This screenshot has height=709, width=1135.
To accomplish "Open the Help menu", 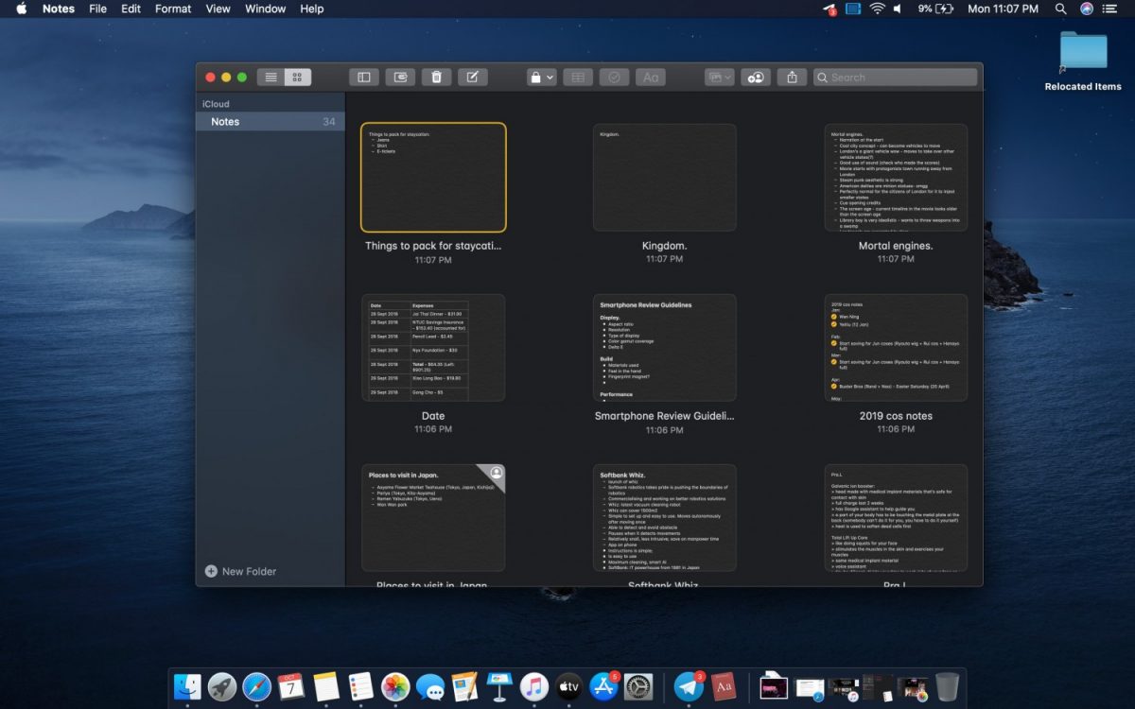I will (x=312, y=9).
